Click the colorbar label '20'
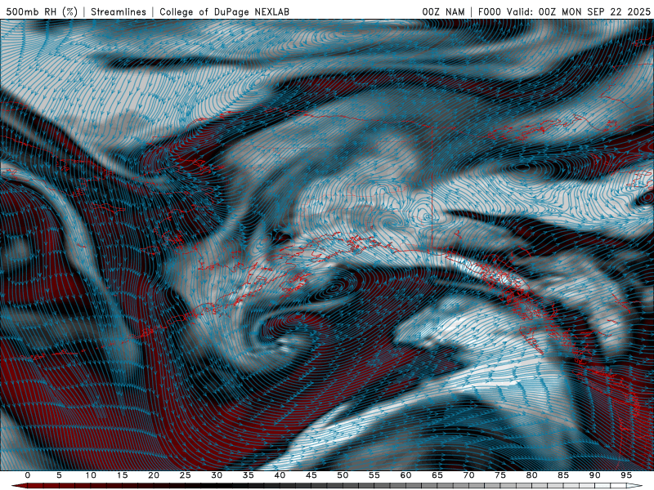This screenshot has width=654, height=490. (x=154, y=475)
